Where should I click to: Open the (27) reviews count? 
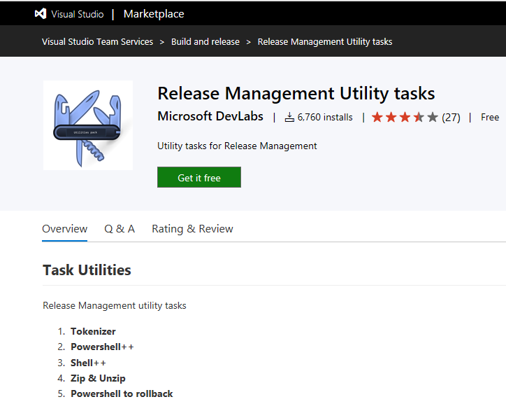451,118
